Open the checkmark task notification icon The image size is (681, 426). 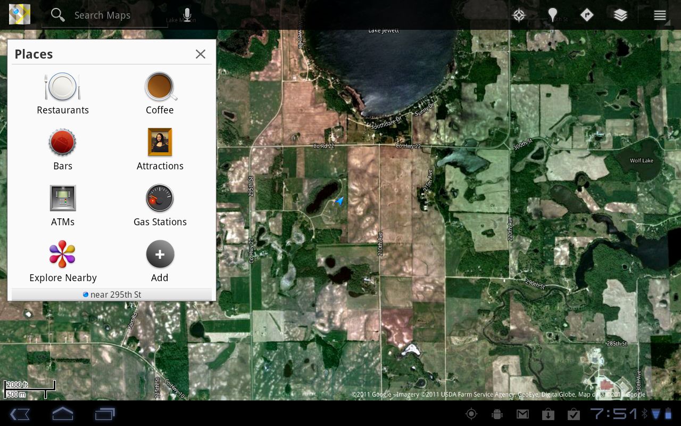574,414
